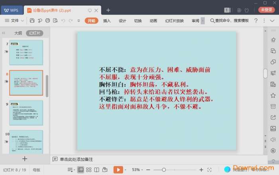Click the badge icon showing 1 in title bar

point(227,10)
